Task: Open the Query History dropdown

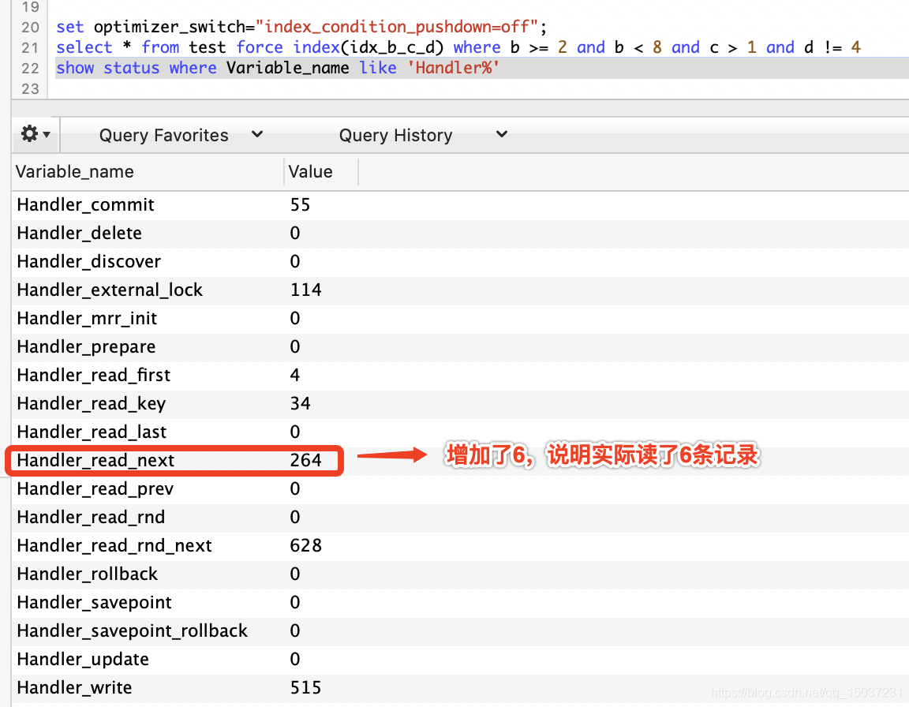Action: (x=423, y=135)
